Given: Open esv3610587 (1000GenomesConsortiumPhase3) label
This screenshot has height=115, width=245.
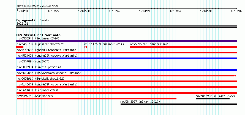Looking at the screenshot, I should [x=50, y=73].
